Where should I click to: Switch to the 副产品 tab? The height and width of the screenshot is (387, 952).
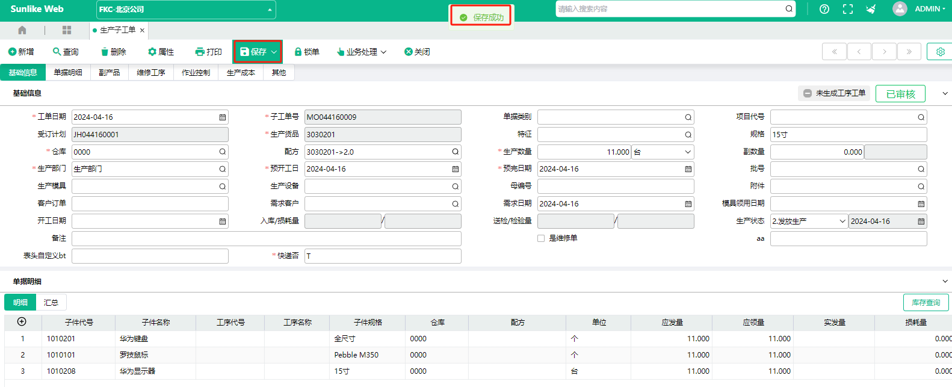click(x=109, y=73)
